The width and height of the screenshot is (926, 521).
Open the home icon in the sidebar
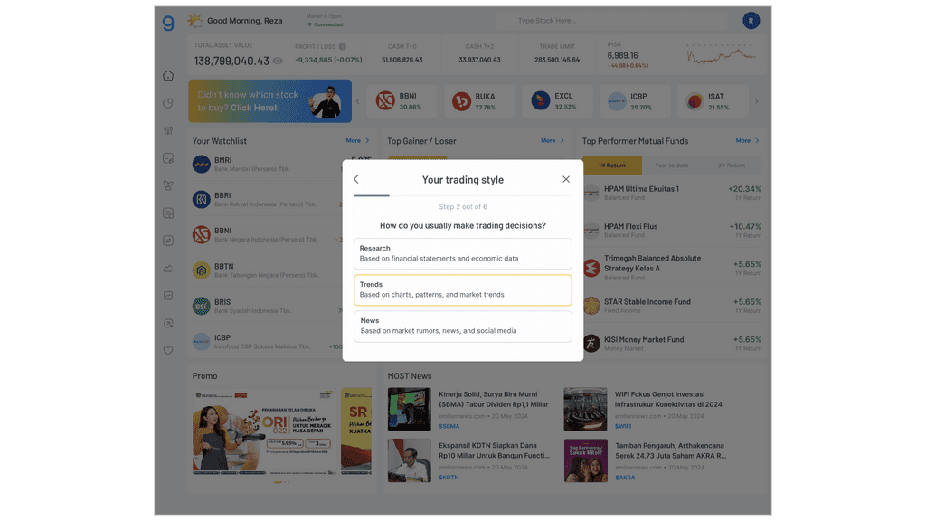[x=168, y=76]
